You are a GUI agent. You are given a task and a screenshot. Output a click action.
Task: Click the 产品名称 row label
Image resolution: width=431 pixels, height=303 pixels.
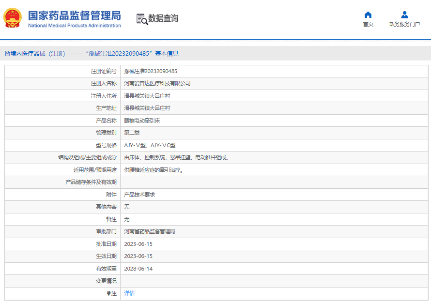pos(106,121)
